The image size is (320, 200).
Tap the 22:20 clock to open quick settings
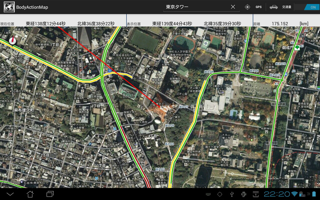[x=277, y=194]
